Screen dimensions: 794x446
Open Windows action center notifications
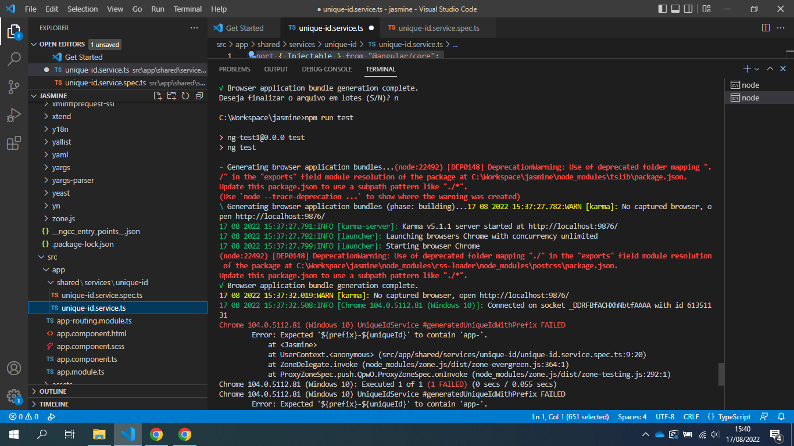pos(775,434)
